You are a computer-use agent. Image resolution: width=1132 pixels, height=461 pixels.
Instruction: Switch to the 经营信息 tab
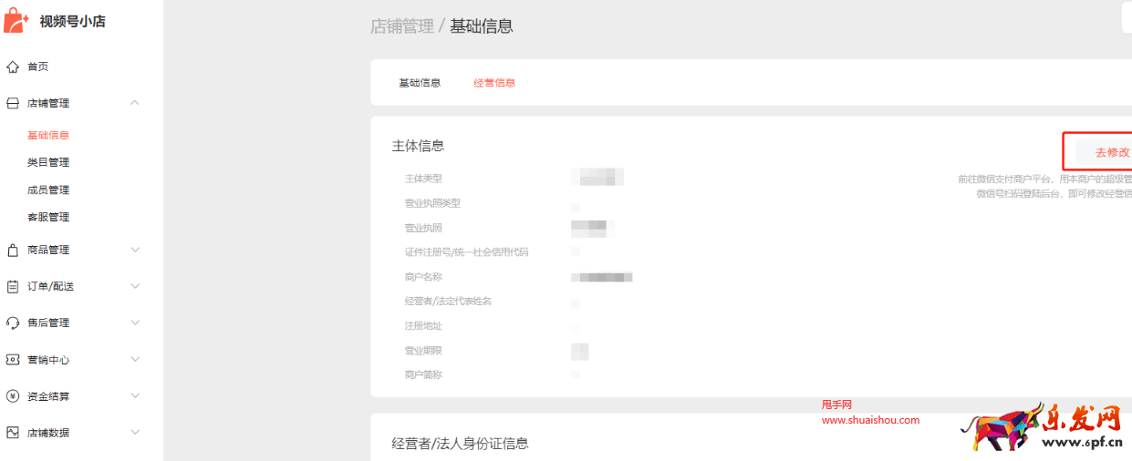point(494,83)
